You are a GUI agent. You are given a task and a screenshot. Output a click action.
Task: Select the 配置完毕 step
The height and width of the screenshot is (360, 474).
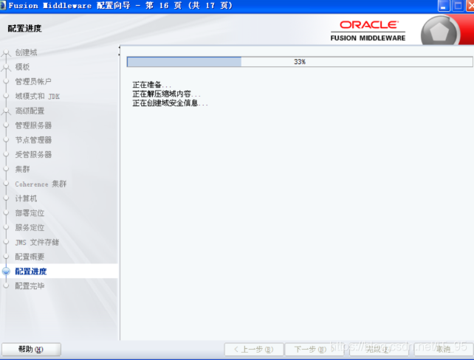[30, 285]
